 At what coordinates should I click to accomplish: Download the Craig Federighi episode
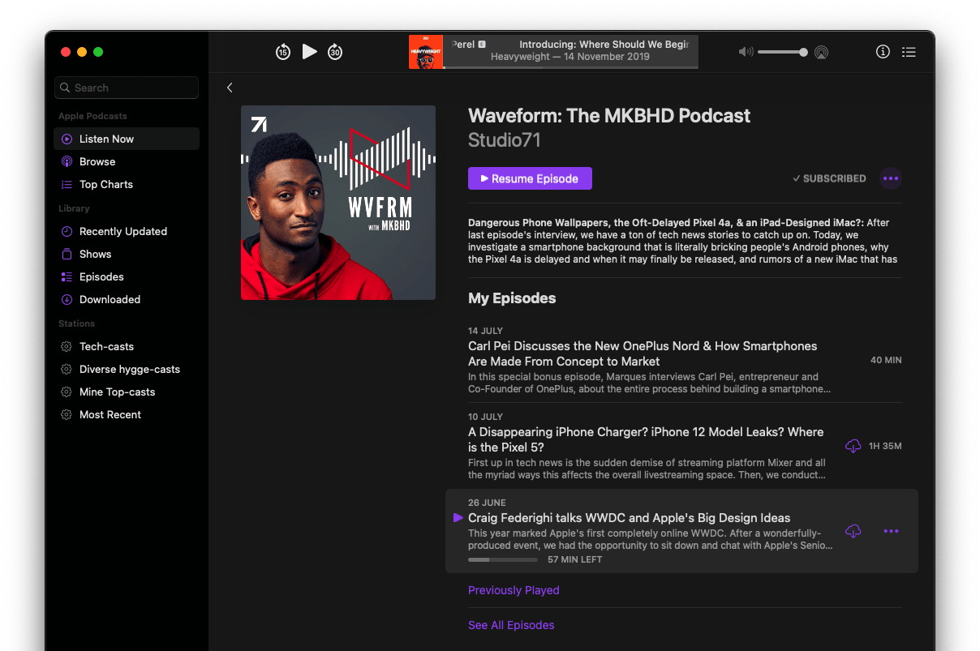tap(853, 531)
